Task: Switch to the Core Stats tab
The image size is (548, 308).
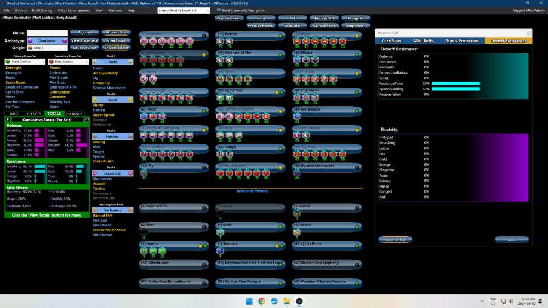Action: (391, 41)
